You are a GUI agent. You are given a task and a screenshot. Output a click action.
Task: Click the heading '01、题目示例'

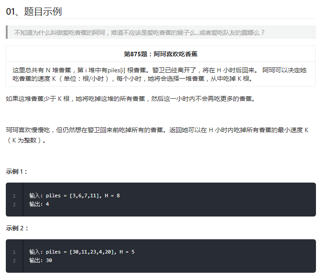[x=34, y=12]
